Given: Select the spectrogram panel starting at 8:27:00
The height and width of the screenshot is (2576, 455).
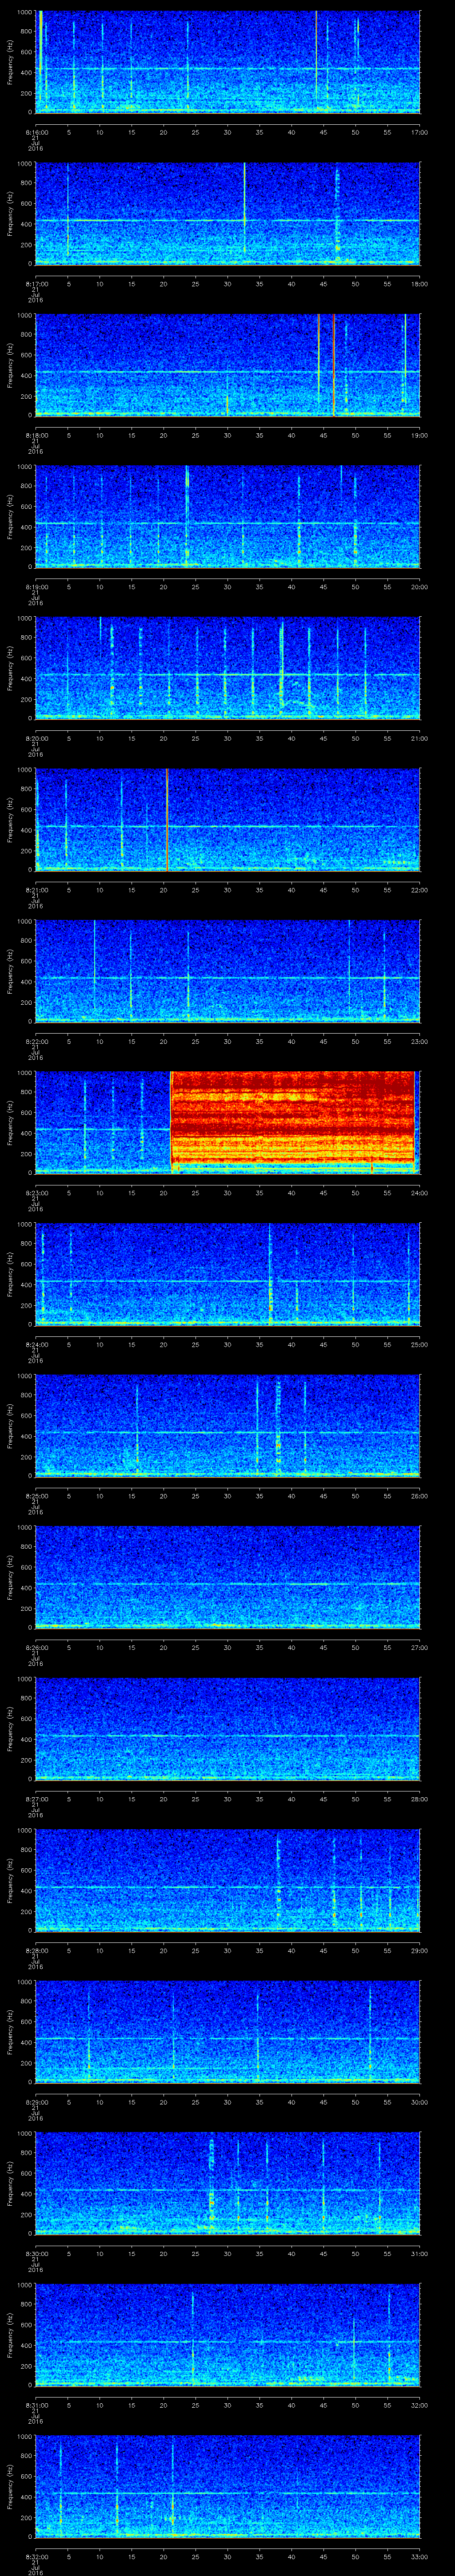Looking at the screenshot, I should click(227, 1728).
